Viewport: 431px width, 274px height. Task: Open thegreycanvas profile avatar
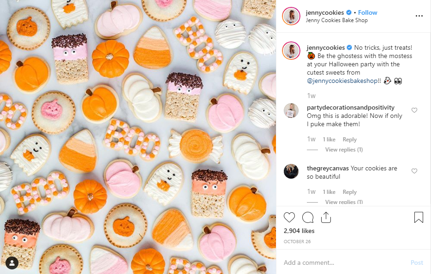coord(292,171)
